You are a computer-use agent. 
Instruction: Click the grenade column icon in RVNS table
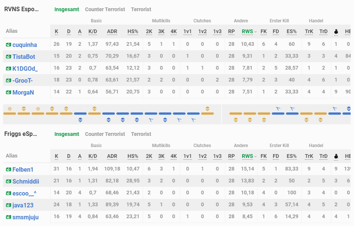click(336, 32)
